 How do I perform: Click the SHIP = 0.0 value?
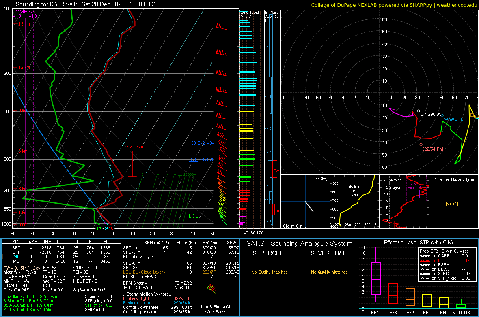click(95, 310)
